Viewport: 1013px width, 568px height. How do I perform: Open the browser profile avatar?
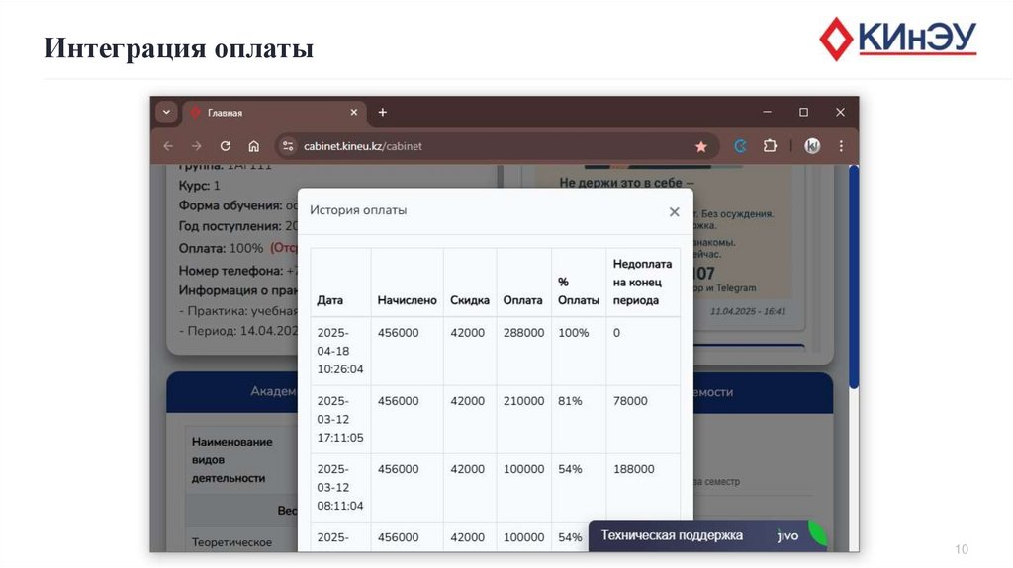[x=812, y=146]
